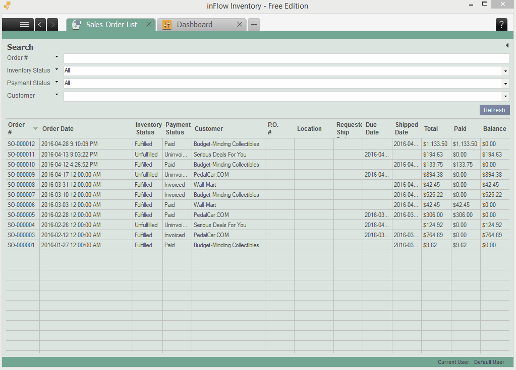516x370 pixels.
Task: Click the Dashboard tab icon
Action: pyautogui.click(x=167, y=25)
